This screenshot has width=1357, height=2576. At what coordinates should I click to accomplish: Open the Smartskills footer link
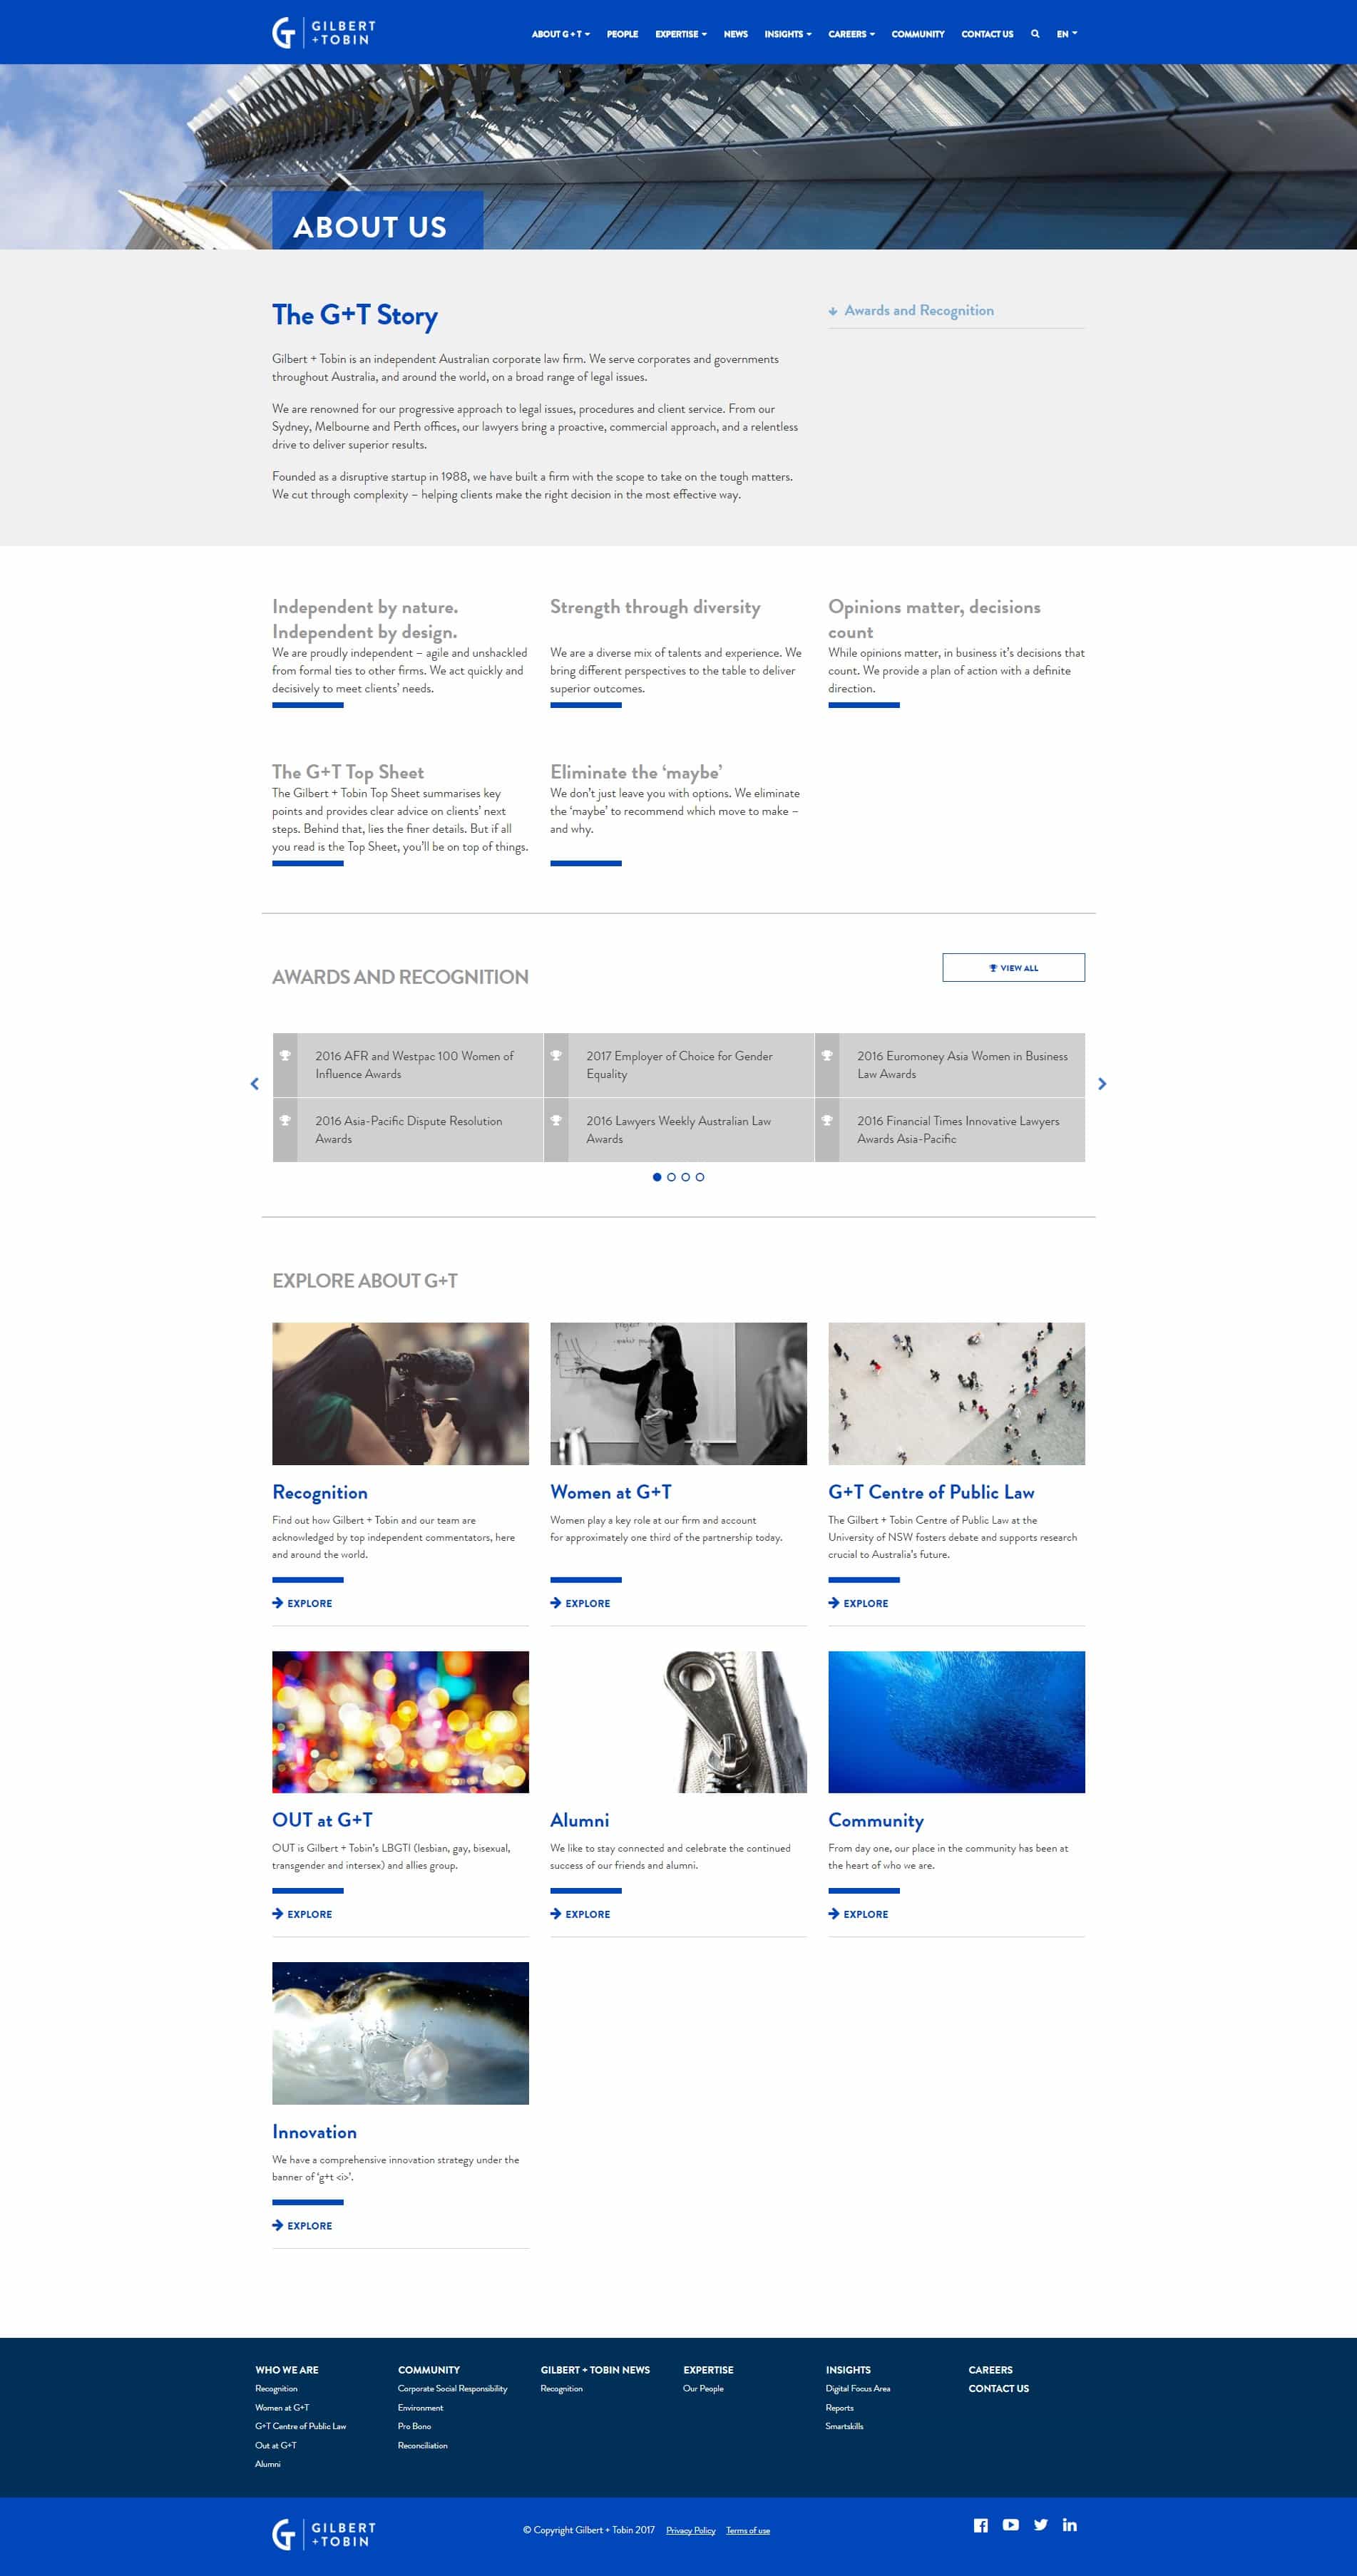[x=844, y=2426]
